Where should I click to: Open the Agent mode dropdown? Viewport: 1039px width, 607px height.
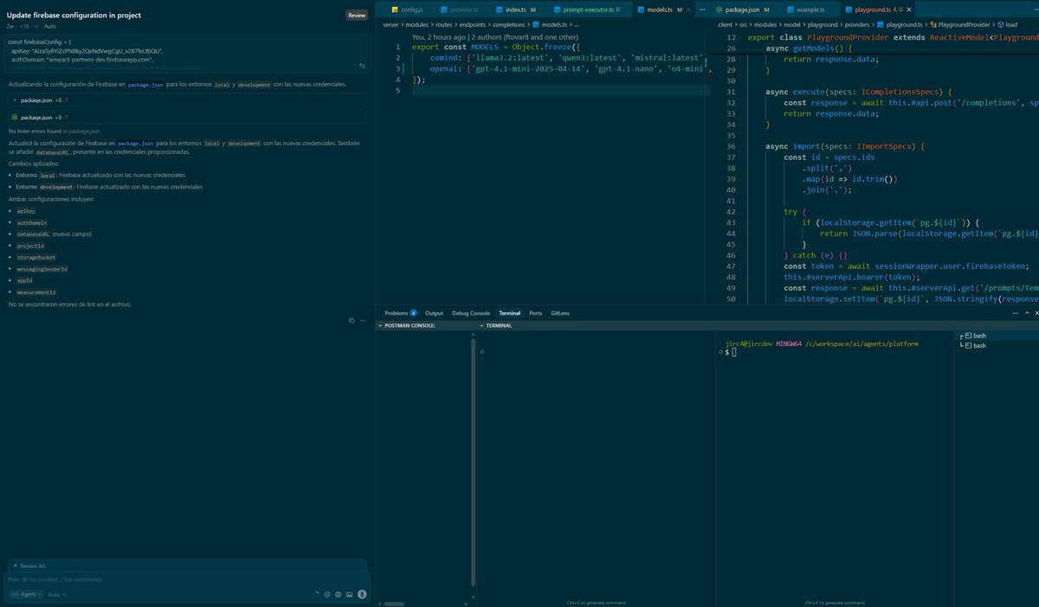pyautogui.click(x=24, y=595)
